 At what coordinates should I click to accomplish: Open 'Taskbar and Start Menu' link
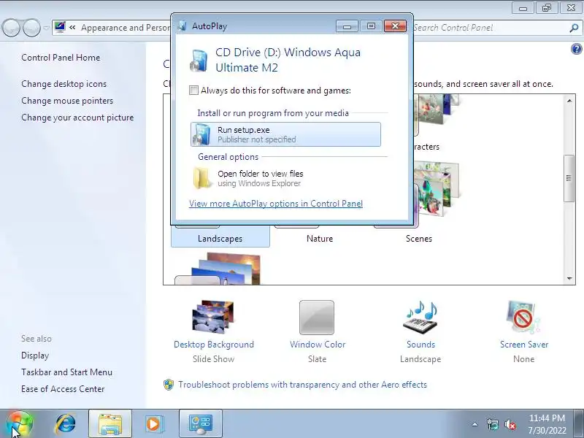tap(66, 372)
